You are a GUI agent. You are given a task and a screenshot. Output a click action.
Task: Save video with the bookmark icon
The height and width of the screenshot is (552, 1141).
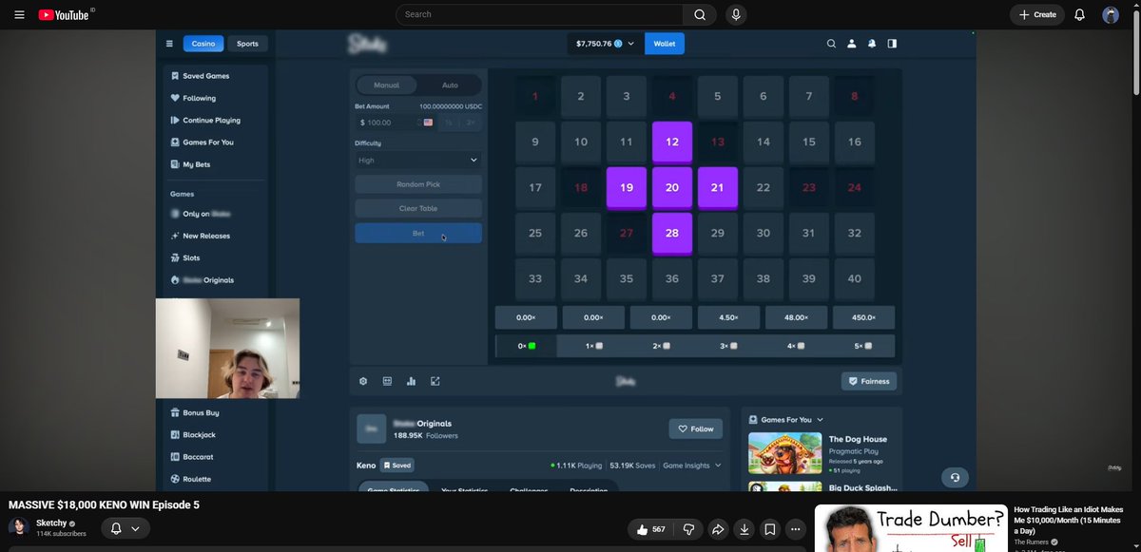(x=770, y=529)
